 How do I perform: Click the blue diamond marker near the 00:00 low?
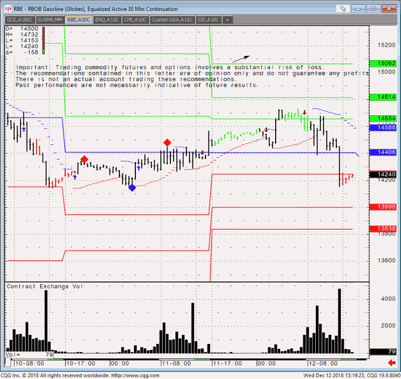[x=132, y=187]
